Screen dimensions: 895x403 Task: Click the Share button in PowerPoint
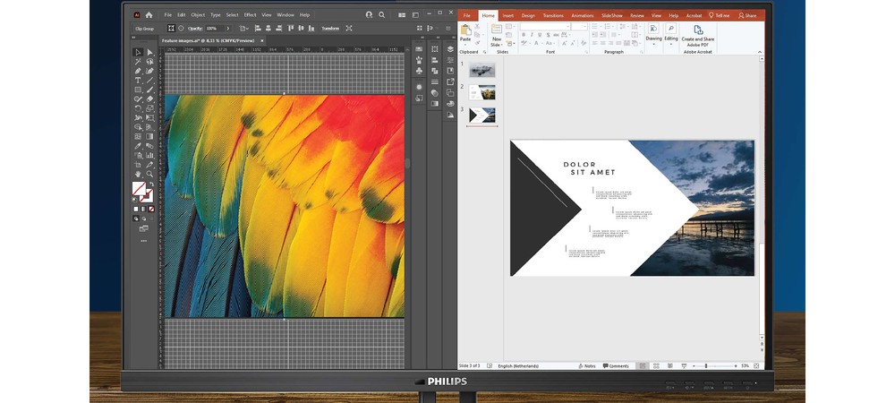tap(747, 15)
